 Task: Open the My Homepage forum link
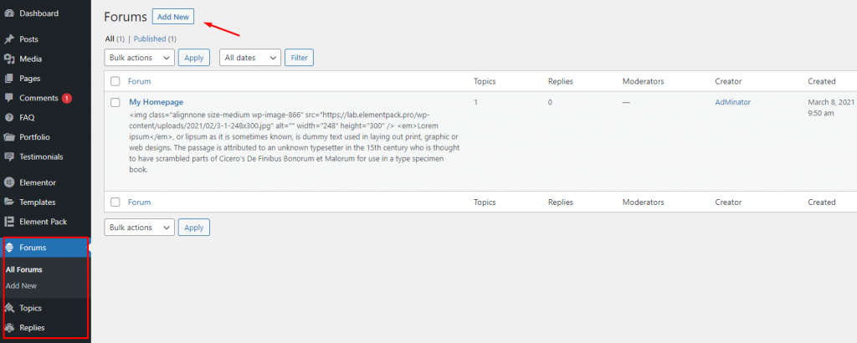pos(157,102)
